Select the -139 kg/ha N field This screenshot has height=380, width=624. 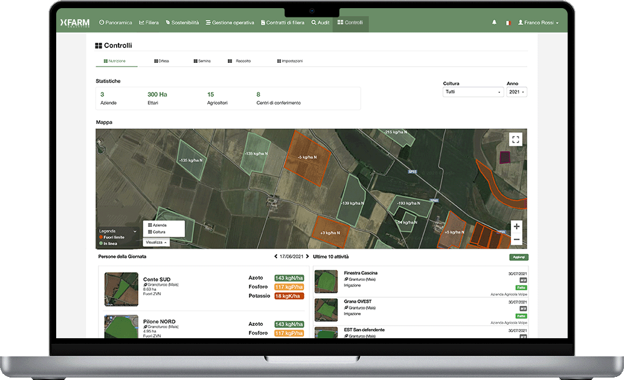tap(352, 202)
